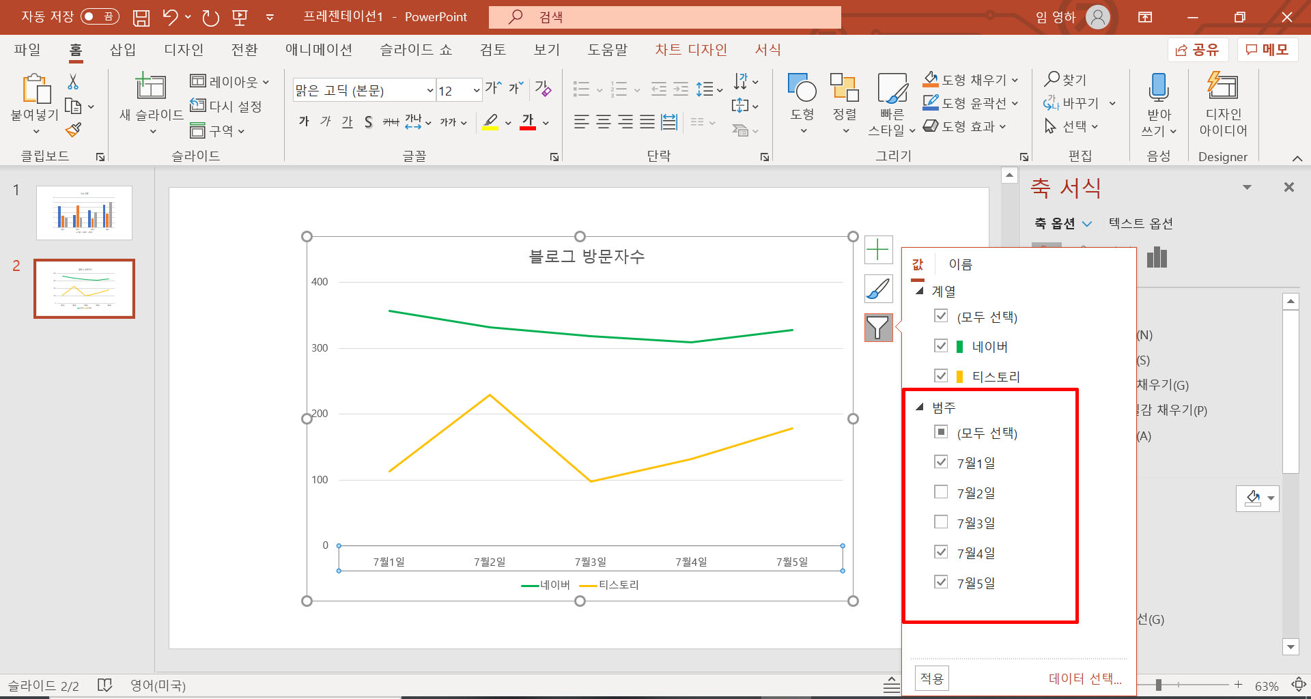The height and width of the screenshot is (699, 1311).
Task: Click the 공유 (Share) button
Action: pyautogui.click(x=1198, y=50)
